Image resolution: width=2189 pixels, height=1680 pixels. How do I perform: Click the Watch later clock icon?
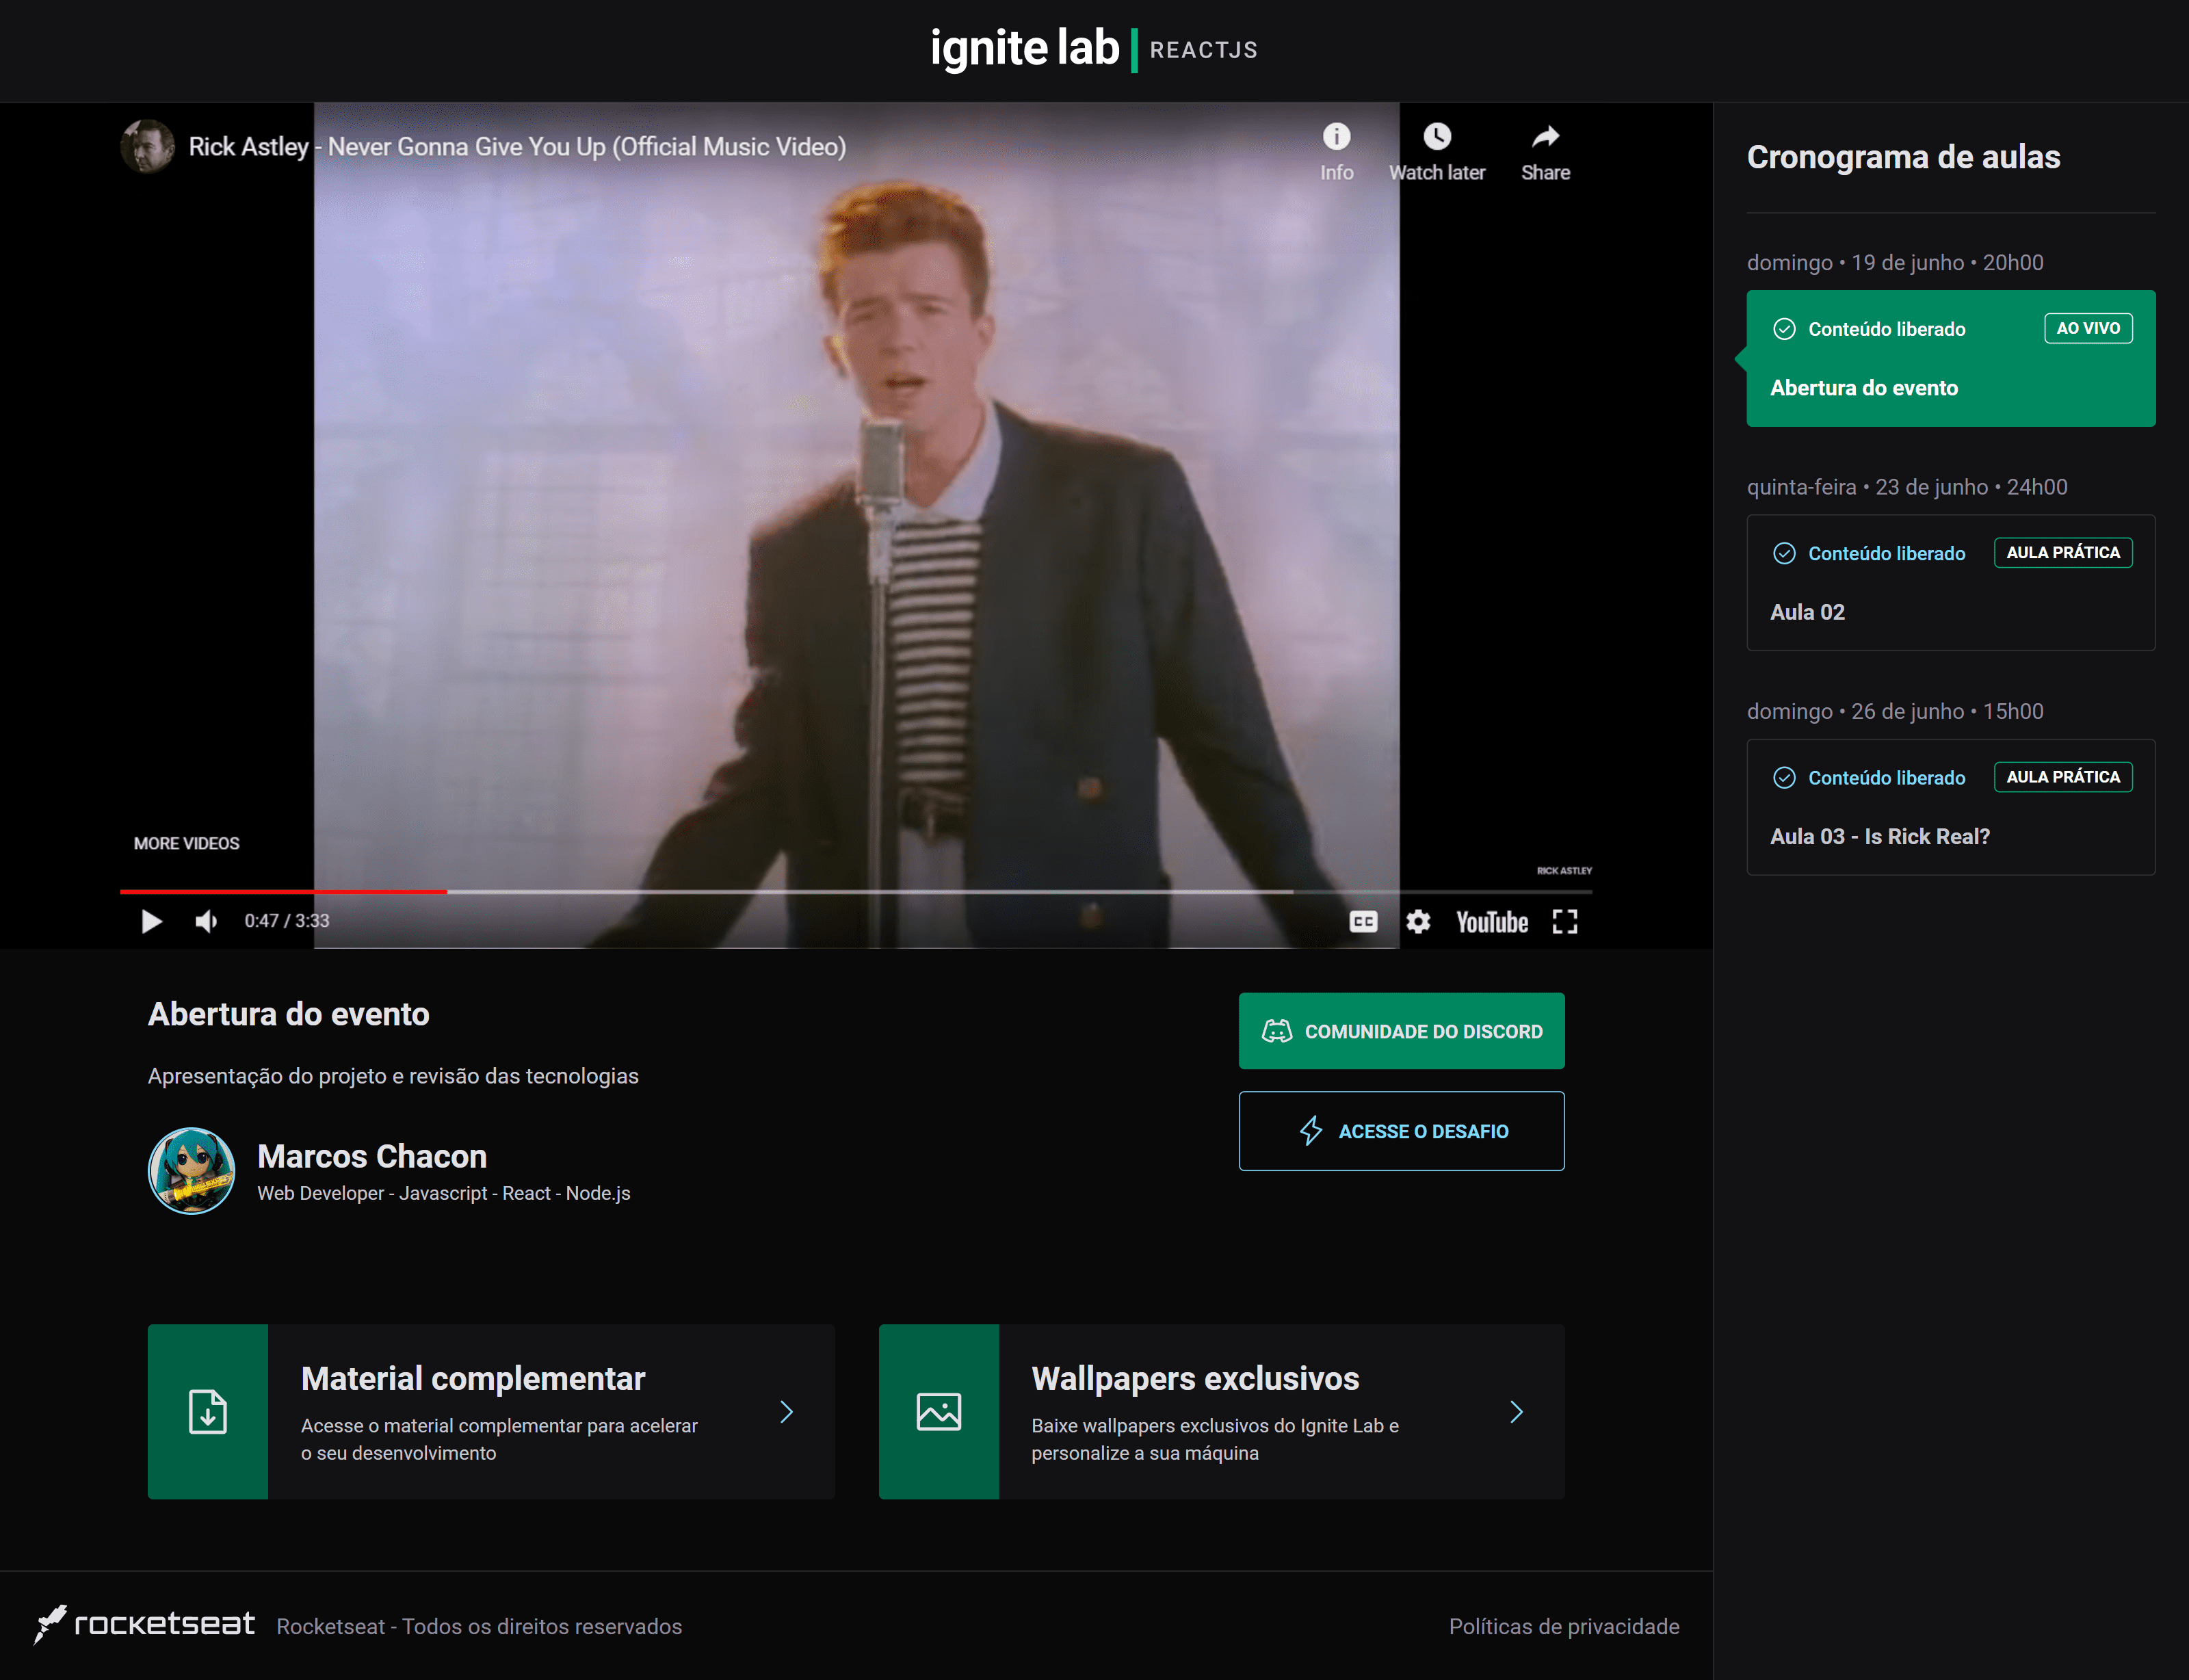point(1437,137)
